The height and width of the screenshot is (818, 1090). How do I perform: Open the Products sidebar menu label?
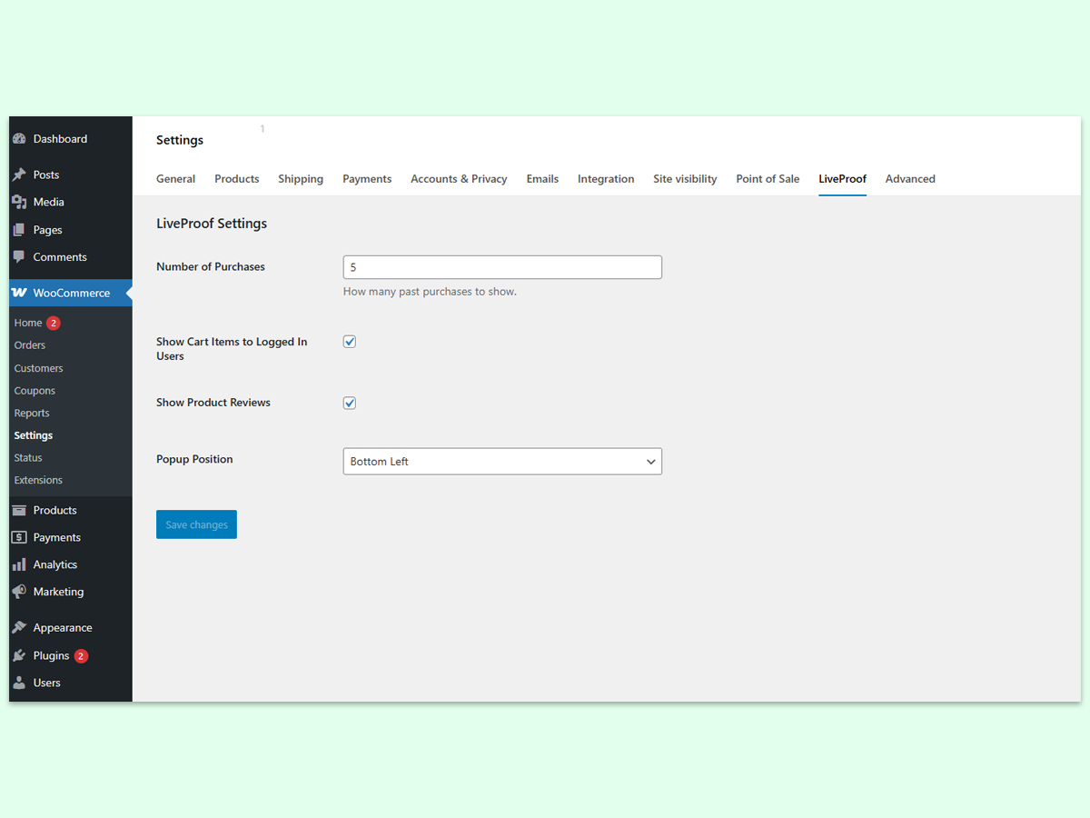(x=55, y=510)
